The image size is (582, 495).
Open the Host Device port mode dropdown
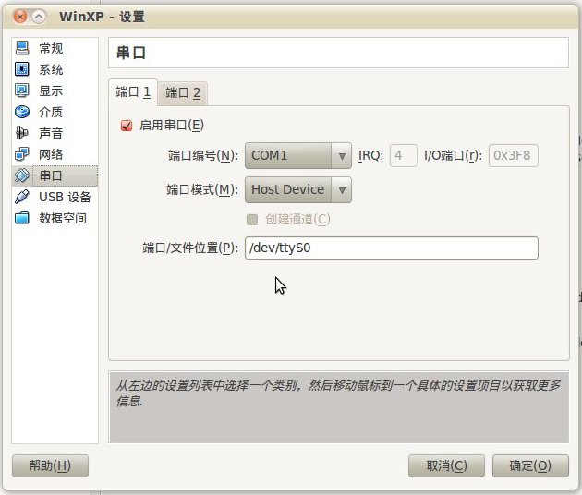tap(298, 189)
